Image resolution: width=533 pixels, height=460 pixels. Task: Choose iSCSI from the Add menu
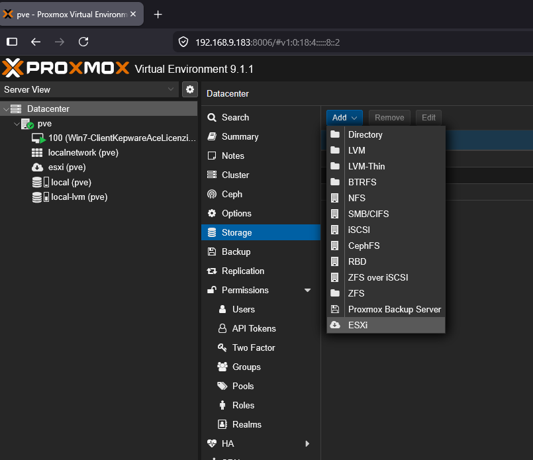click(x=386, y=230)
